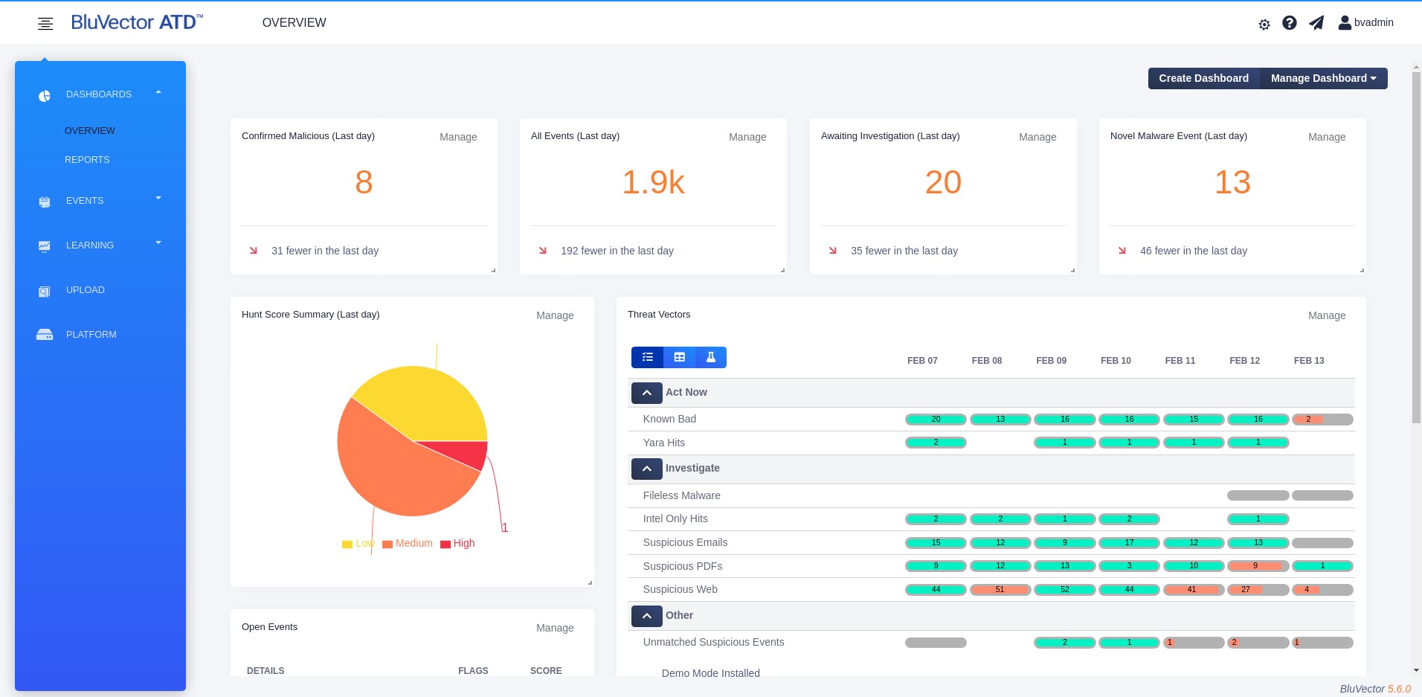Open the Reports menu item

click(x=87, y=160)
